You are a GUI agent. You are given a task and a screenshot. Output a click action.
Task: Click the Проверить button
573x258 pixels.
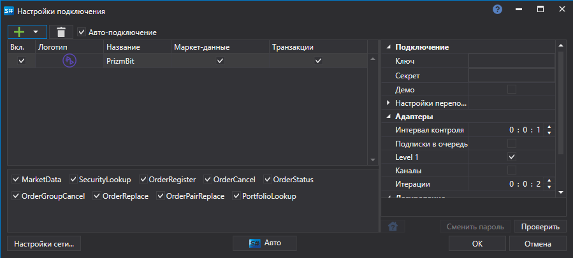(540, 227)
